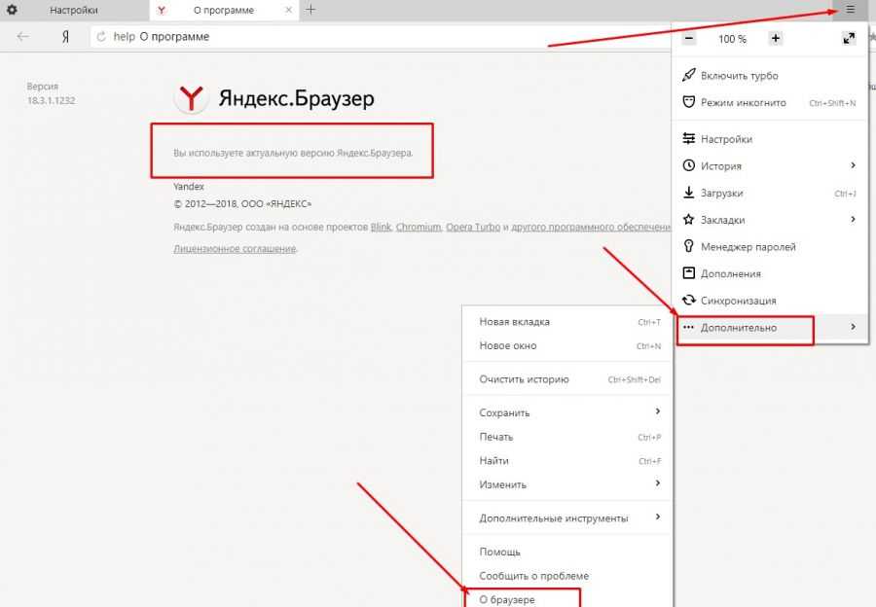Open Менеджер паролей menu item
Viewport: 876px width, 607px height.
(771, 247)
